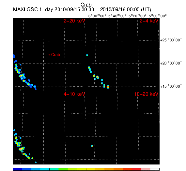Click the 6h00m00s right ascension label
This screenshot has height=171, width=186.
click(97, 16)
